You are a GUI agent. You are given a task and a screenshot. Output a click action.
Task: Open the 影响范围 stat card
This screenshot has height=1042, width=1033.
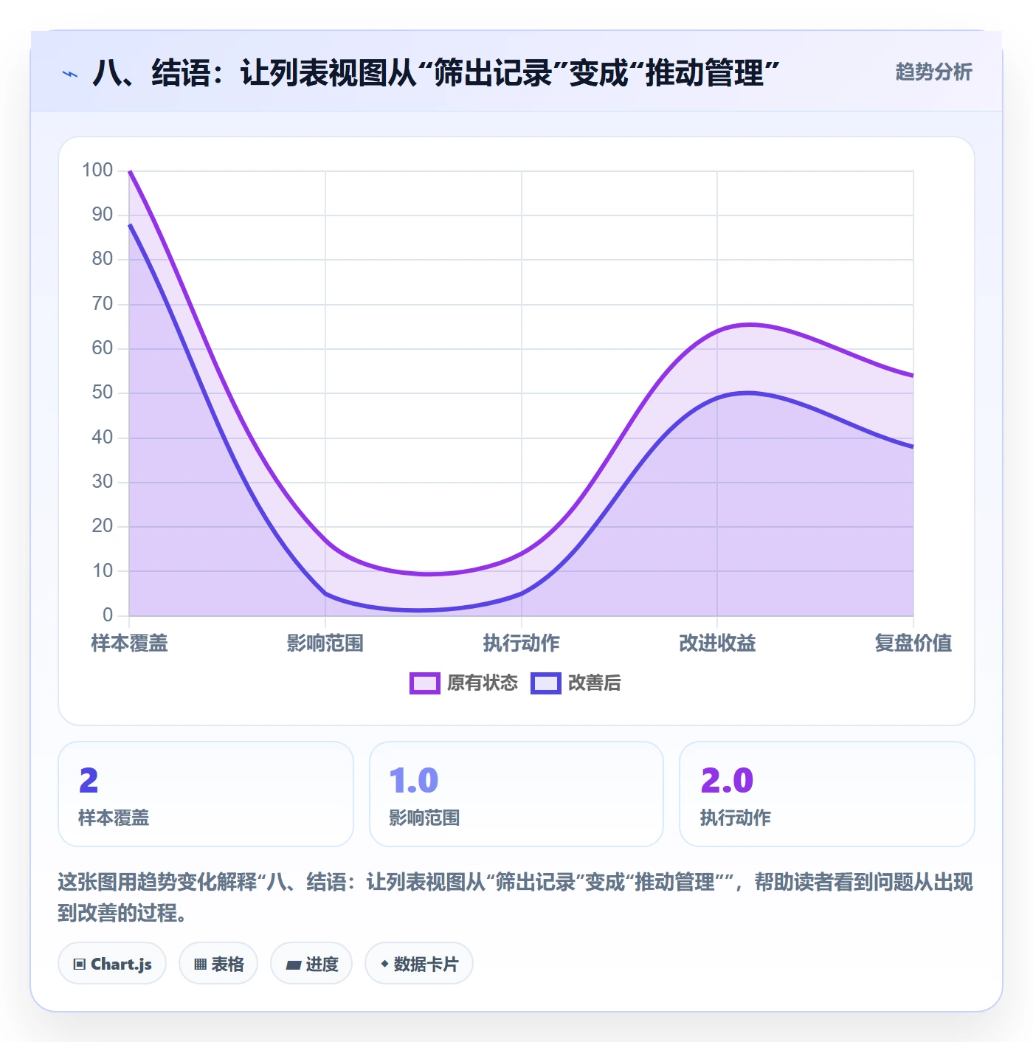coord(516,794)
